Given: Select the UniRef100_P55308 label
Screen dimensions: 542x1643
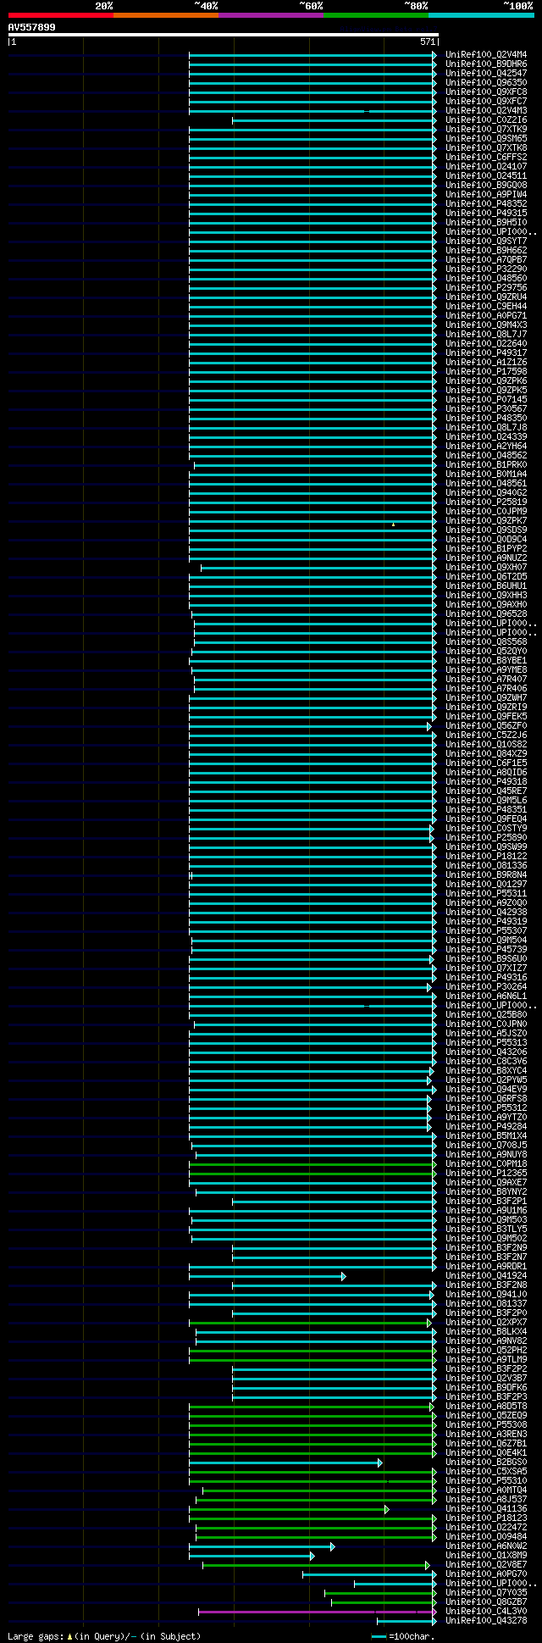Looking at the screenshot, I should tap(486, 1424).
